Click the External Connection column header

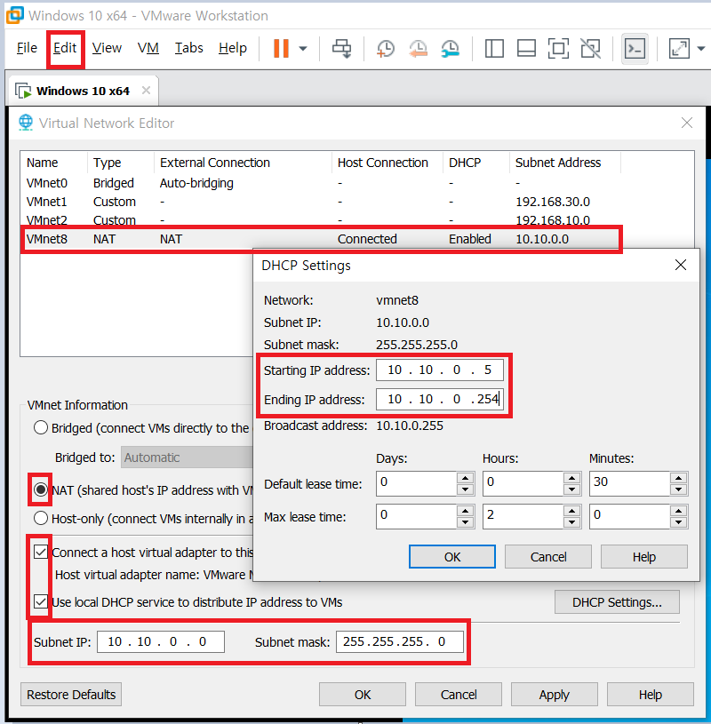tap(242, 163)
